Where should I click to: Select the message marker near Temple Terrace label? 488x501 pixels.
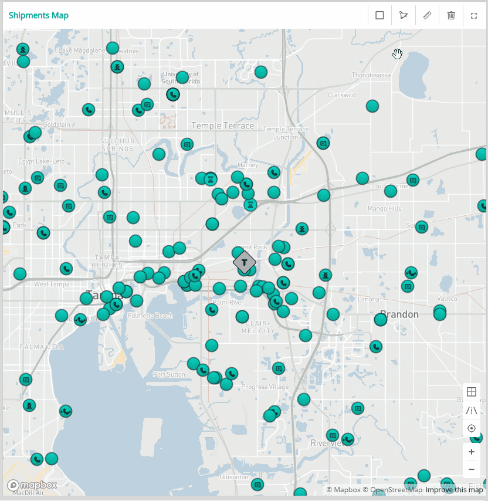(187, 144)
